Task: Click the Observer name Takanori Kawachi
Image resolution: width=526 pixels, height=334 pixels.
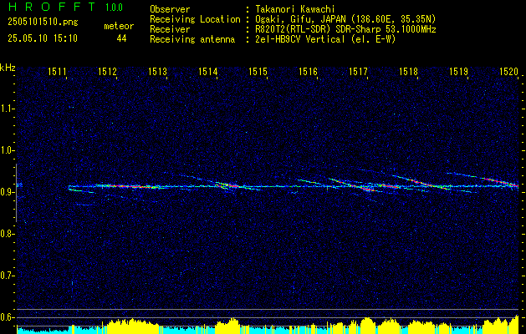Action: point(294,9)
